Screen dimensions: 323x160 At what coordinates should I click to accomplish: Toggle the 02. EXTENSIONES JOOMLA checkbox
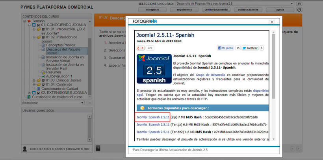(x=39, y=93)
